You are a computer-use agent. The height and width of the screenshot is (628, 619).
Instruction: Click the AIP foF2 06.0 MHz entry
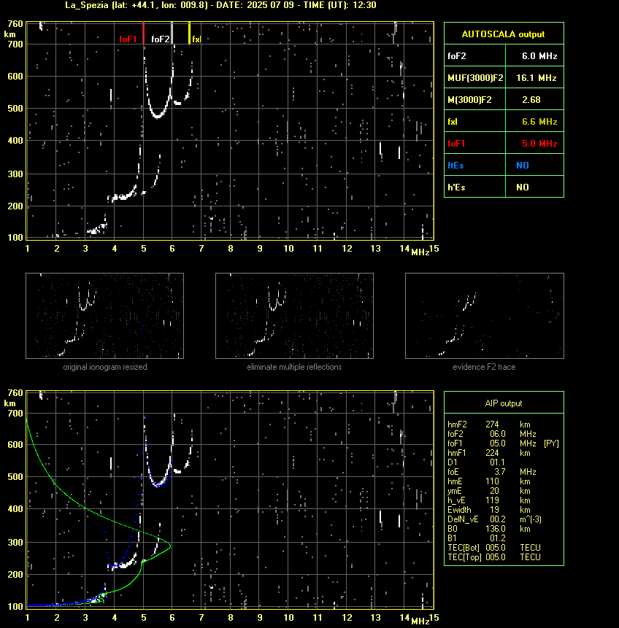(492, 434)
